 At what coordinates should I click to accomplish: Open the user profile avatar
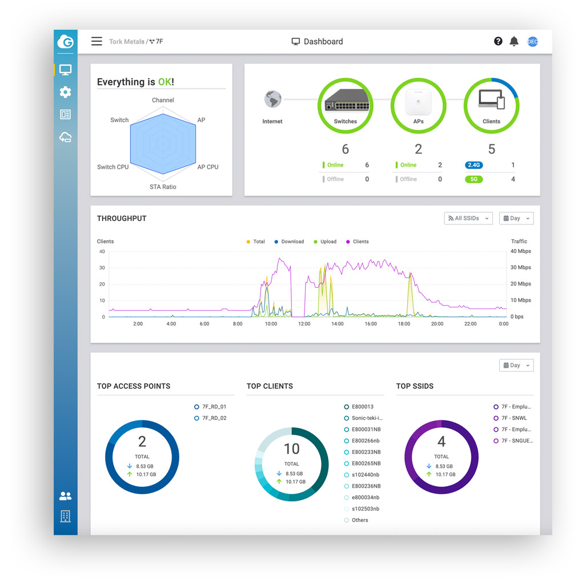(532, 42)
